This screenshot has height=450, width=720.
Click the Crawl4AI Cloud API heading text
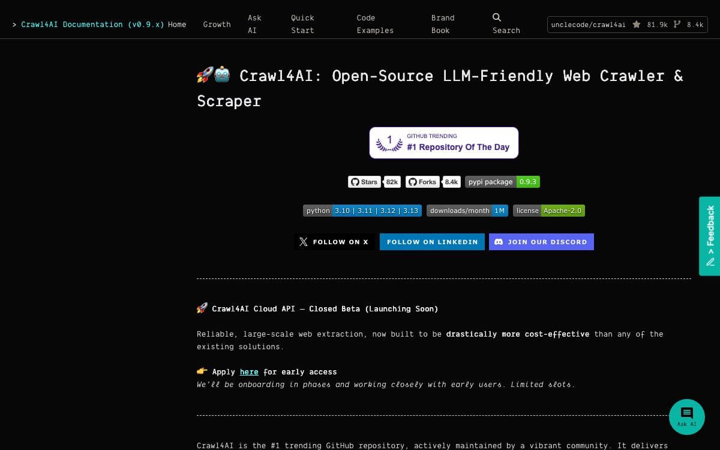(325, 309)
